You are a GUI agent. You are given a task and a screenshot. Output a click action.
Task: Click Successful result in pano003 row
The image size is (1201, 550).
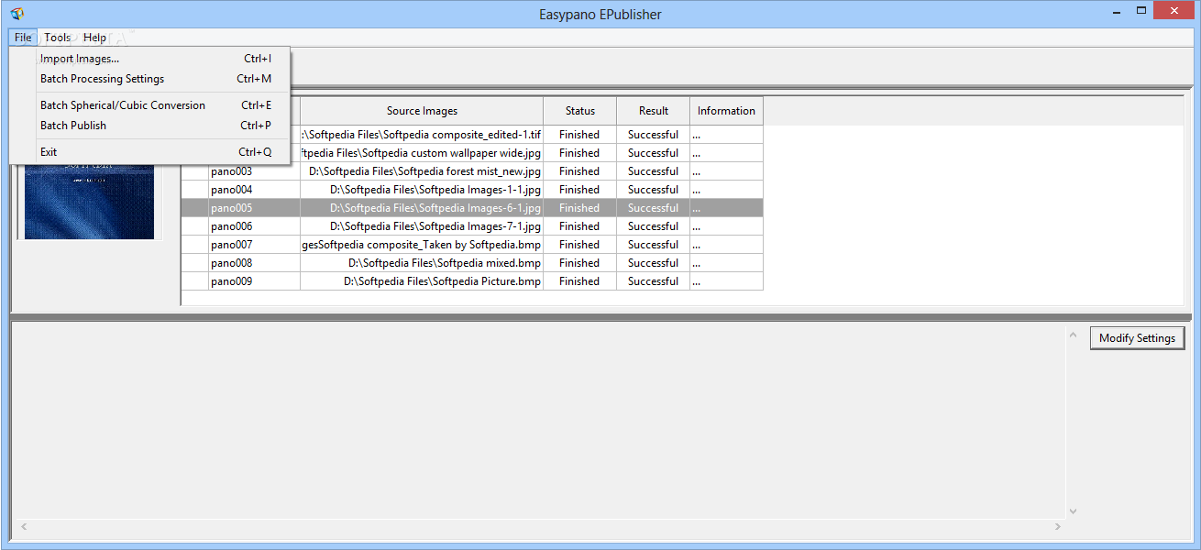click(654, 171)
